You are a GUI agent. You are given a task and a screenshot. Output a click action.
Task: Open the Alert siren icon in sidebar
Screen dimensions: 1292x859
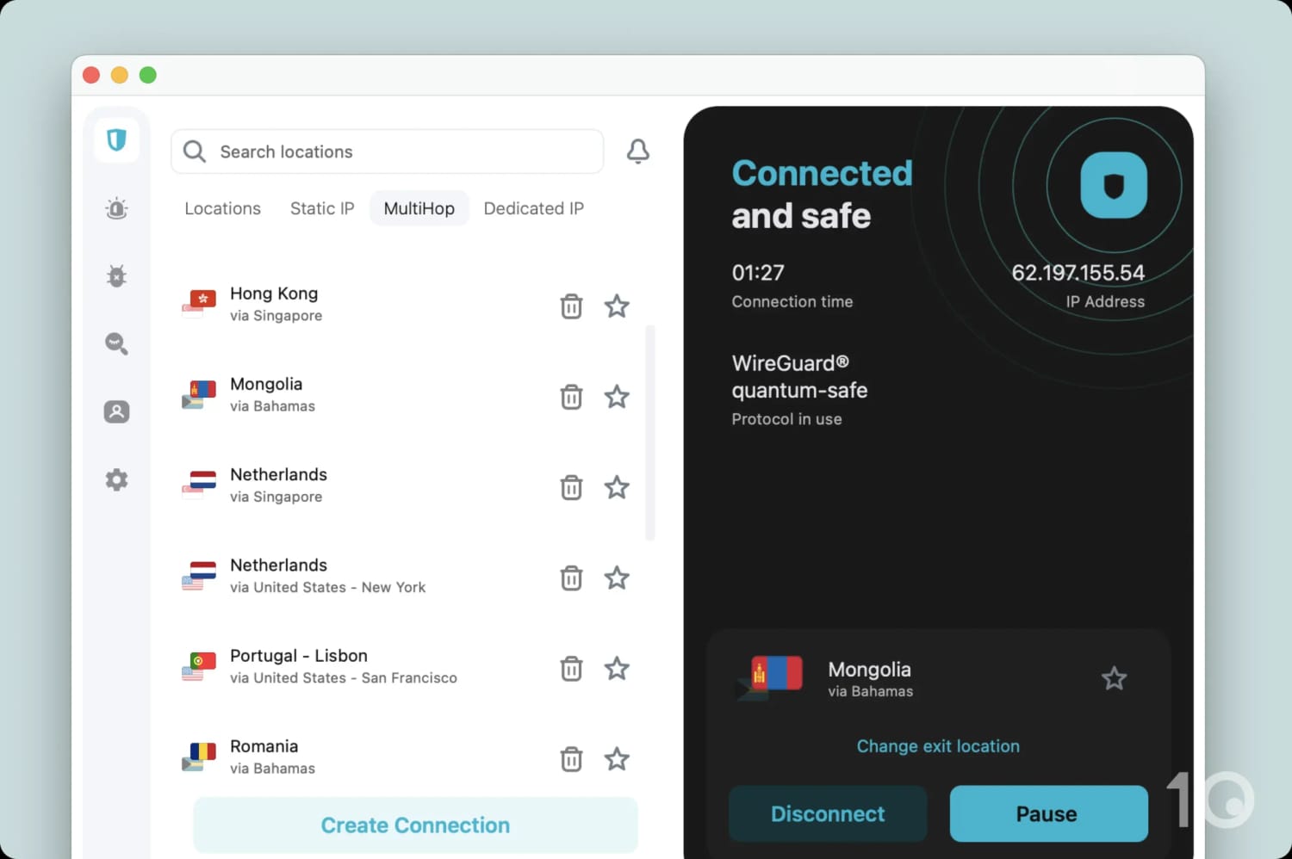click(x=116, y=208)
